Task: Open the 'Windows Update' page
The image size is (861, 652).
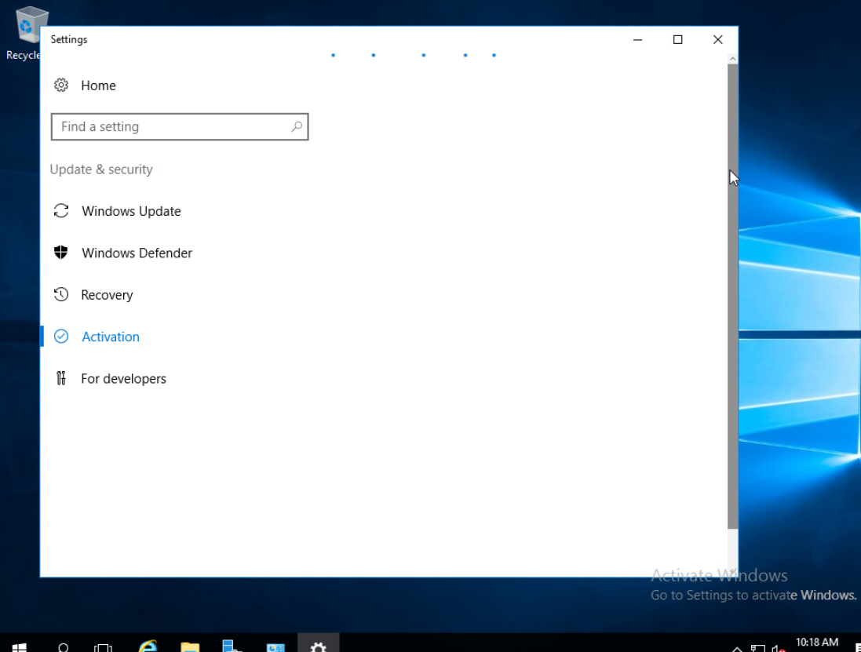Action: pos(131,211)
